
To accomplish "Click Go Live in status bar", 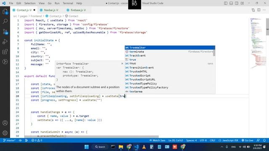I will (x=248, y=141).
